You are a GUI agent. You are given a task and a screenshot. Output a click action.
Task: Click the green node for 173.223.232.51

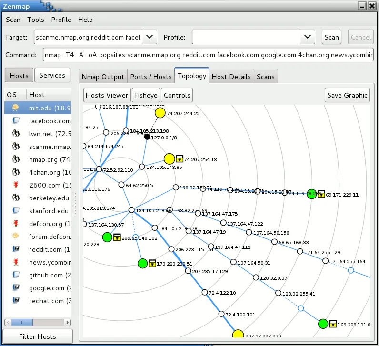tap(143, 263)
